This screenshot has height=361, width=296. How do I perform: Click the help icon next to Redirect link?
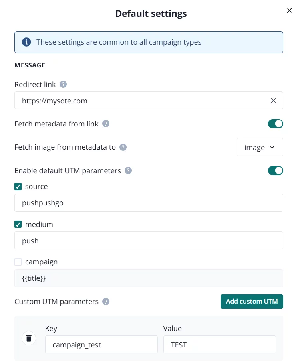63,84
